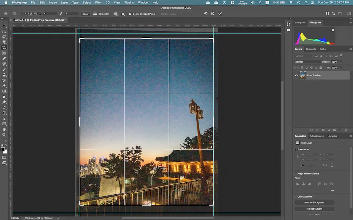Hide the Crop Preview layer
The height and width of the screenshot is (220, 353).
click(296, 75)
